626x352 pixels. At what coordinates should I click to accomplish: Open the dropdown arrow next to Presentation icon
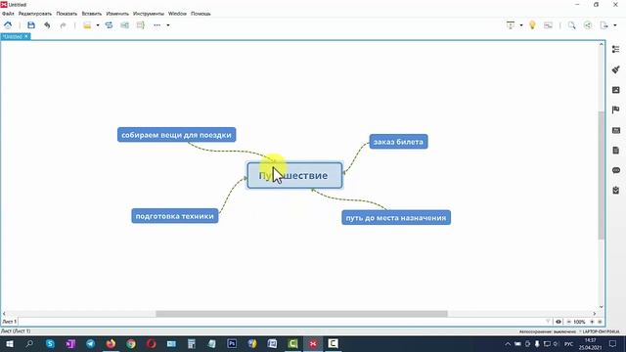click(521, 25)
